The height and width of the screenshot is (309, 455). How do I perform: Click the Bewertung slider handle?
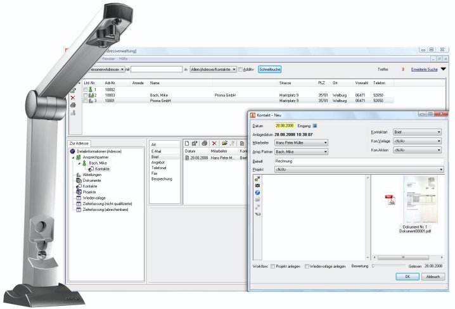(373, 267)
